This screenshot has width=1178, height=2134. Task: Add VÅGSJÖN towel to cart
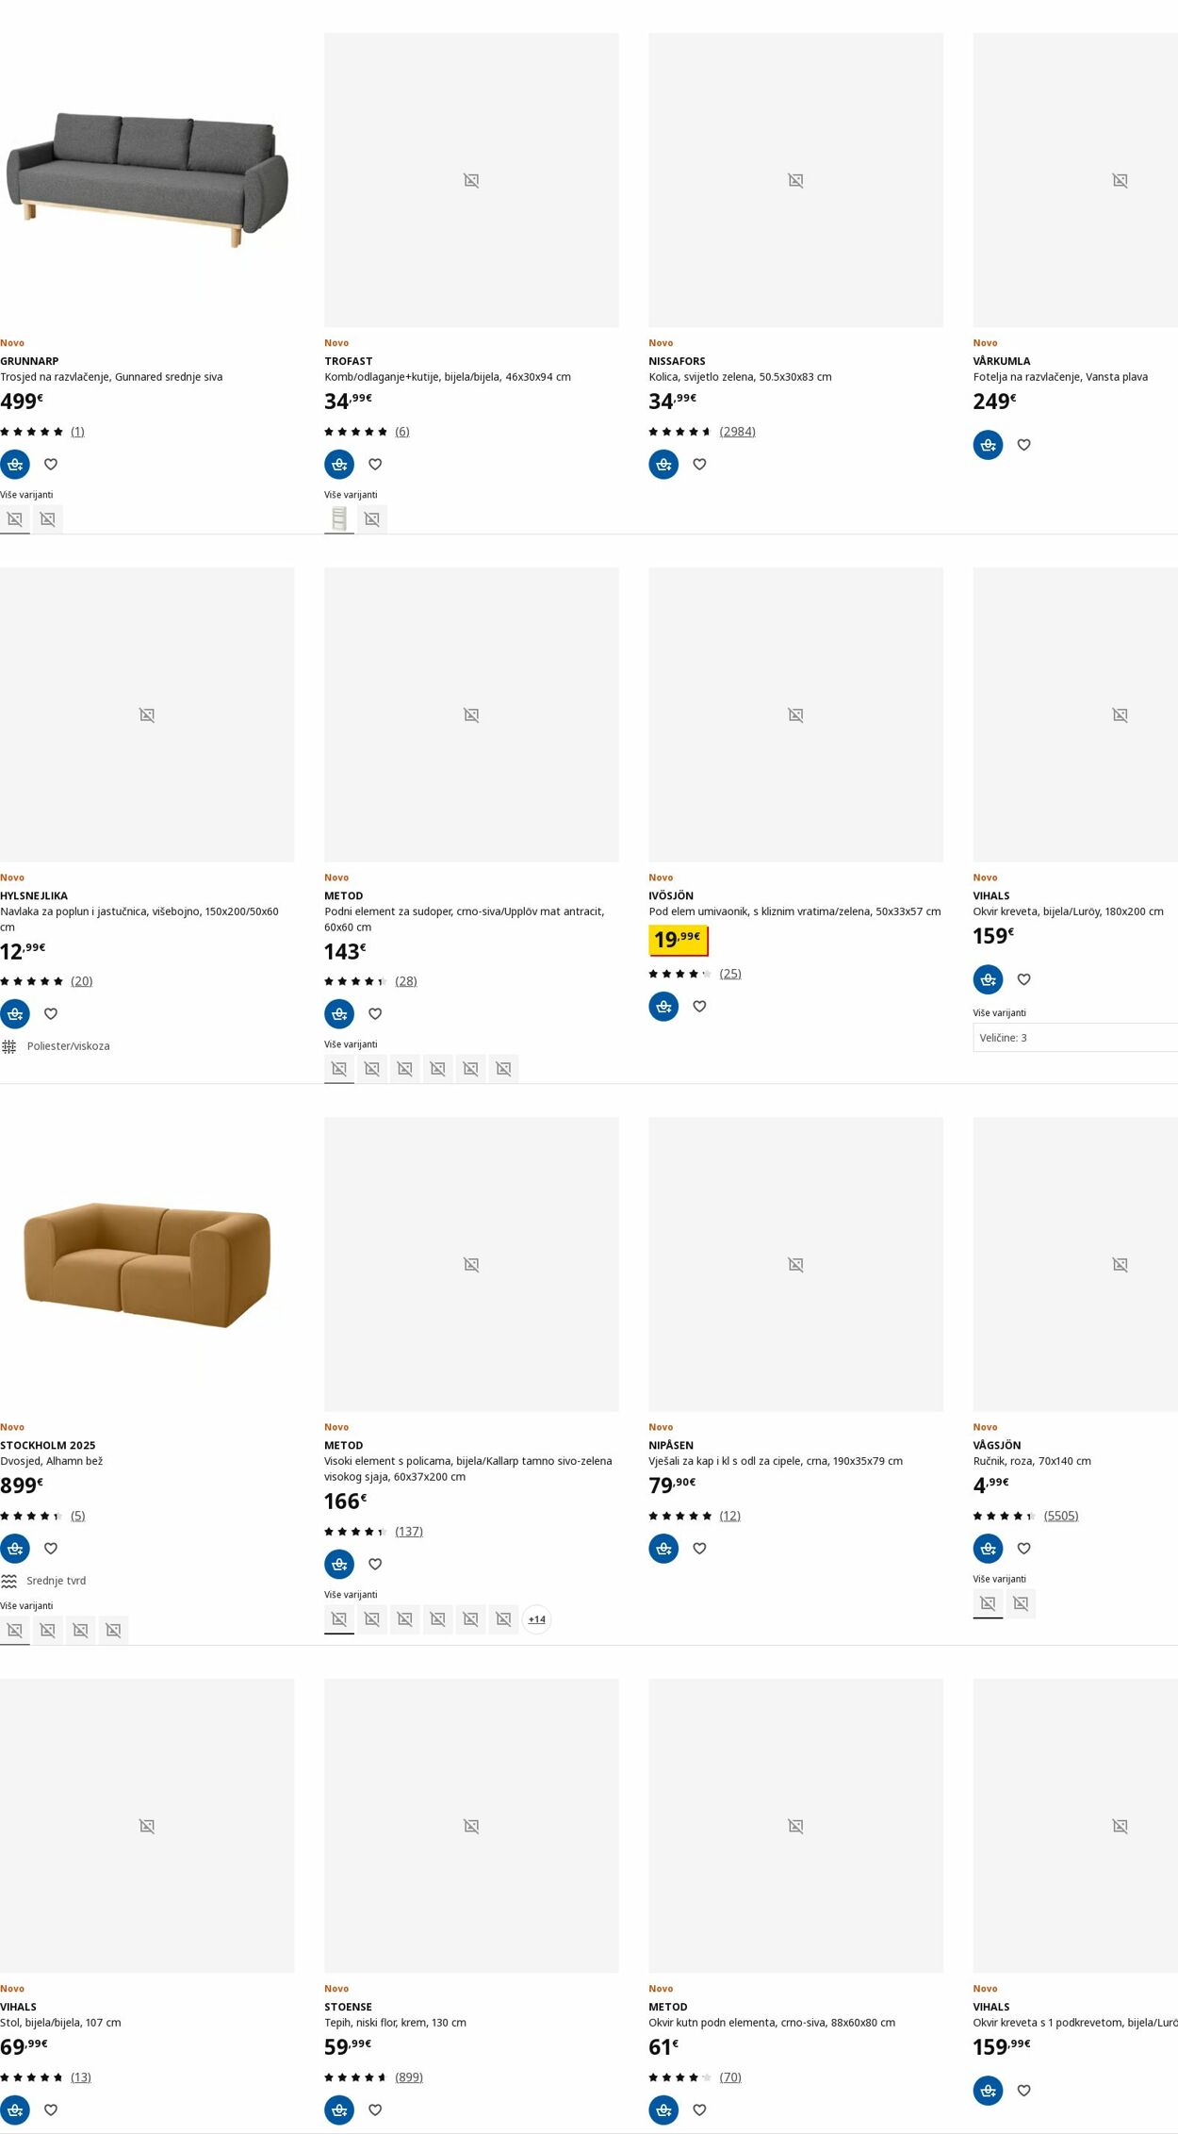[x=988, y=1548]
